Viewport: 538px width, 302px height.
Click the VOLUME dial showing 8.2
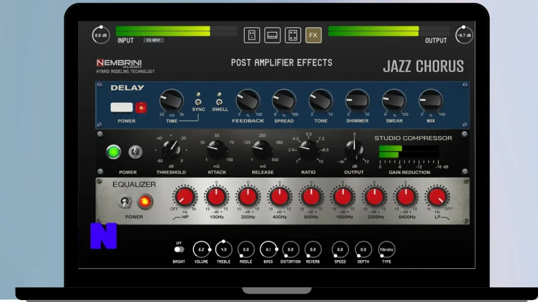point(201,249)
